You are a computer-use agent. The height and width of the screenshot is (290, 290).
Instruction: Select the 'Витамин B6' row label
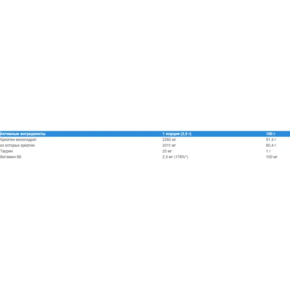coord(11,157)
